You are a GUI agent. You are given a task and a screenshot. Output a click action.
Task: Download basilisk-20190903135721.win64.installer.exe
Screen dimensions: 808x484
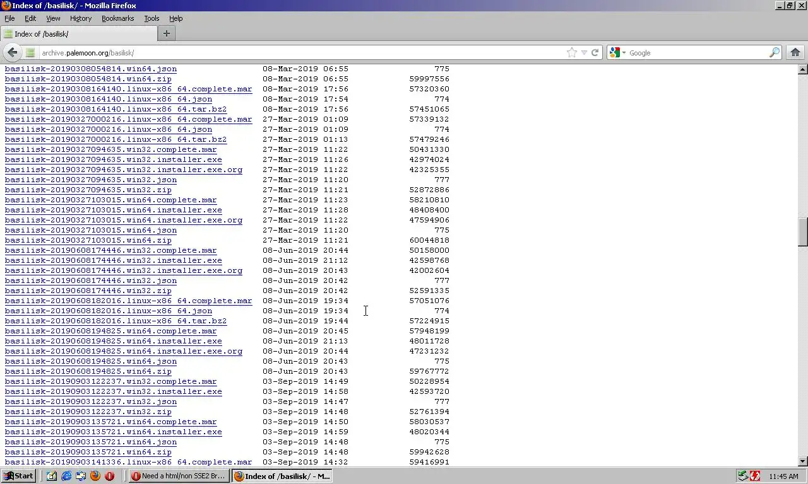114,432
